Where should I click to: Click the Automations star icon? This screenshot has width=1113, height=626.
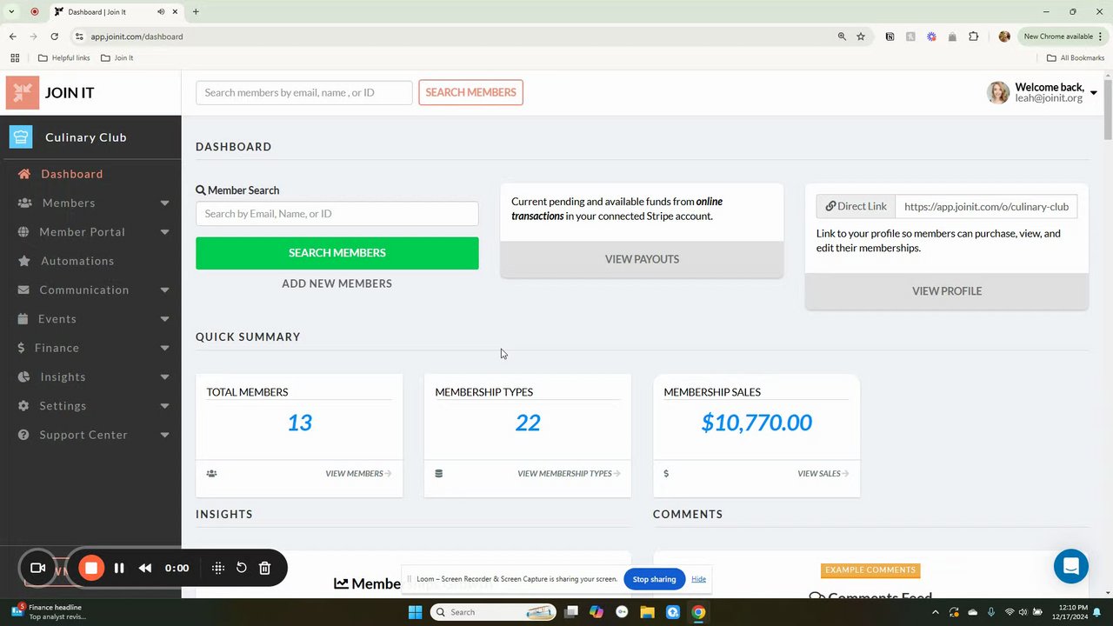pyautogui.click(x=24, y=261)
